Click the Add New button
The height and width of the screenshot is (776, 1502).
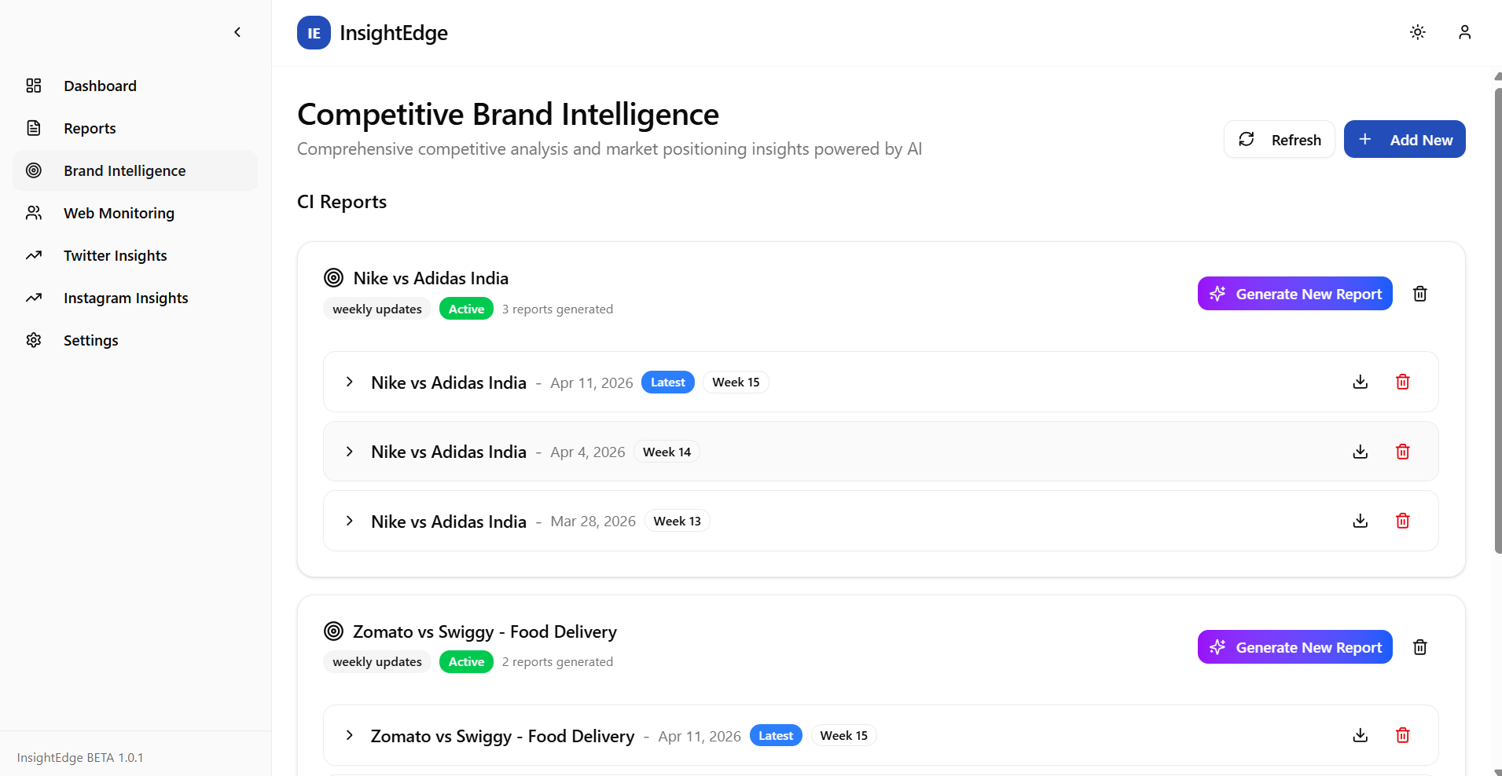[1405, 139]
